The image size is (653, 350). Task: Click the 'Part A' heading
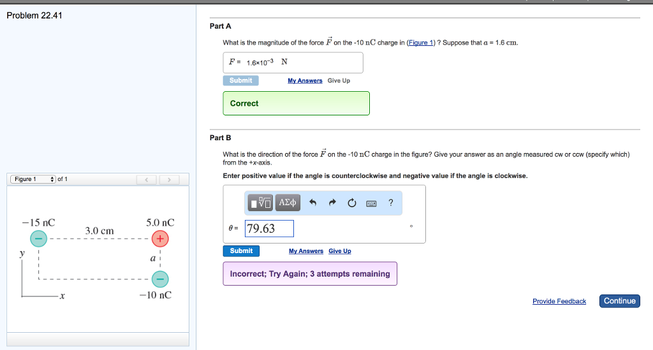point(220,26)
